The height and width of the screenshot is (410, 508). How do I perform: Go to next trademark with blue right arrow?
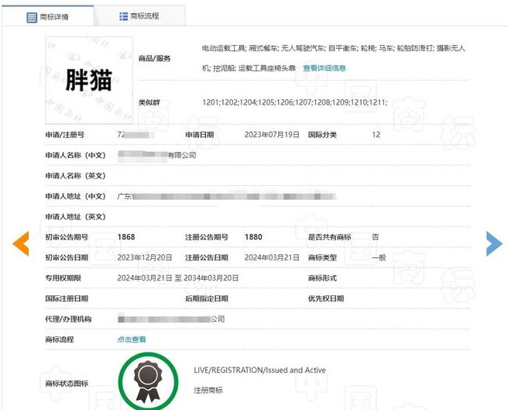pyautogui.click(x=493, y=243)
